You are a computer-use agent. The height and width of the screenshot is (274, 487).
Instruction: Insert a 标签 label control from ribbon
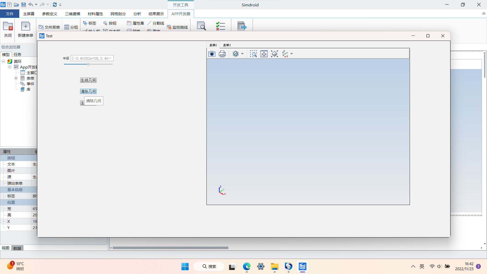pyautogui.click(x=90, y=23)
